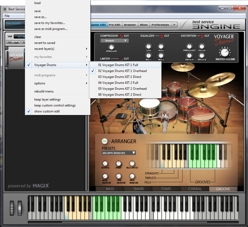Switch to the Quick Edit tab
This screenshot has width=248, height=227.
[x=99, y=25]
